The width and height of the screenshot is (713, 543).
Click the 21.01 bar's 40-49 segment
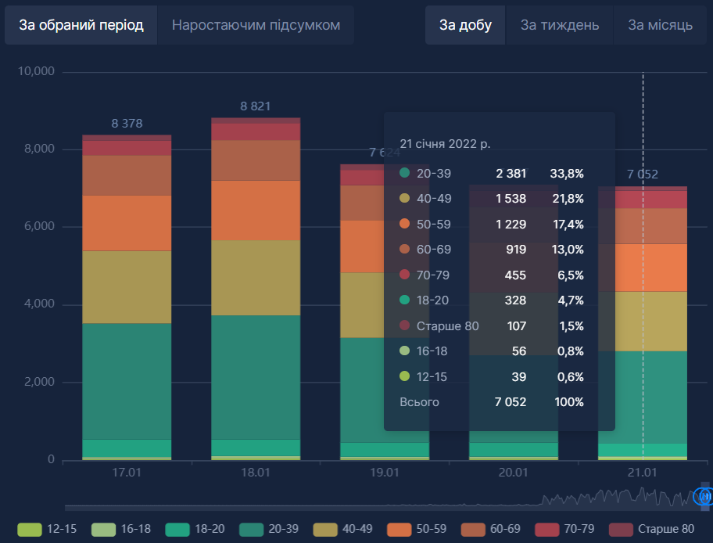tap(642, 321)
